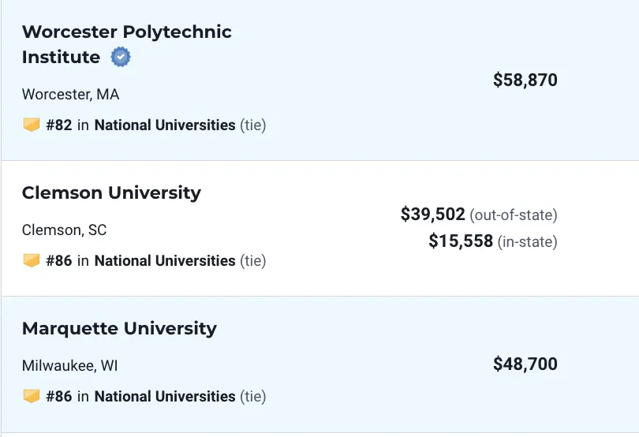Click the yellow ranking badge for Worcester Polytechnic
The image size is (639, 437).
[32, 125]
